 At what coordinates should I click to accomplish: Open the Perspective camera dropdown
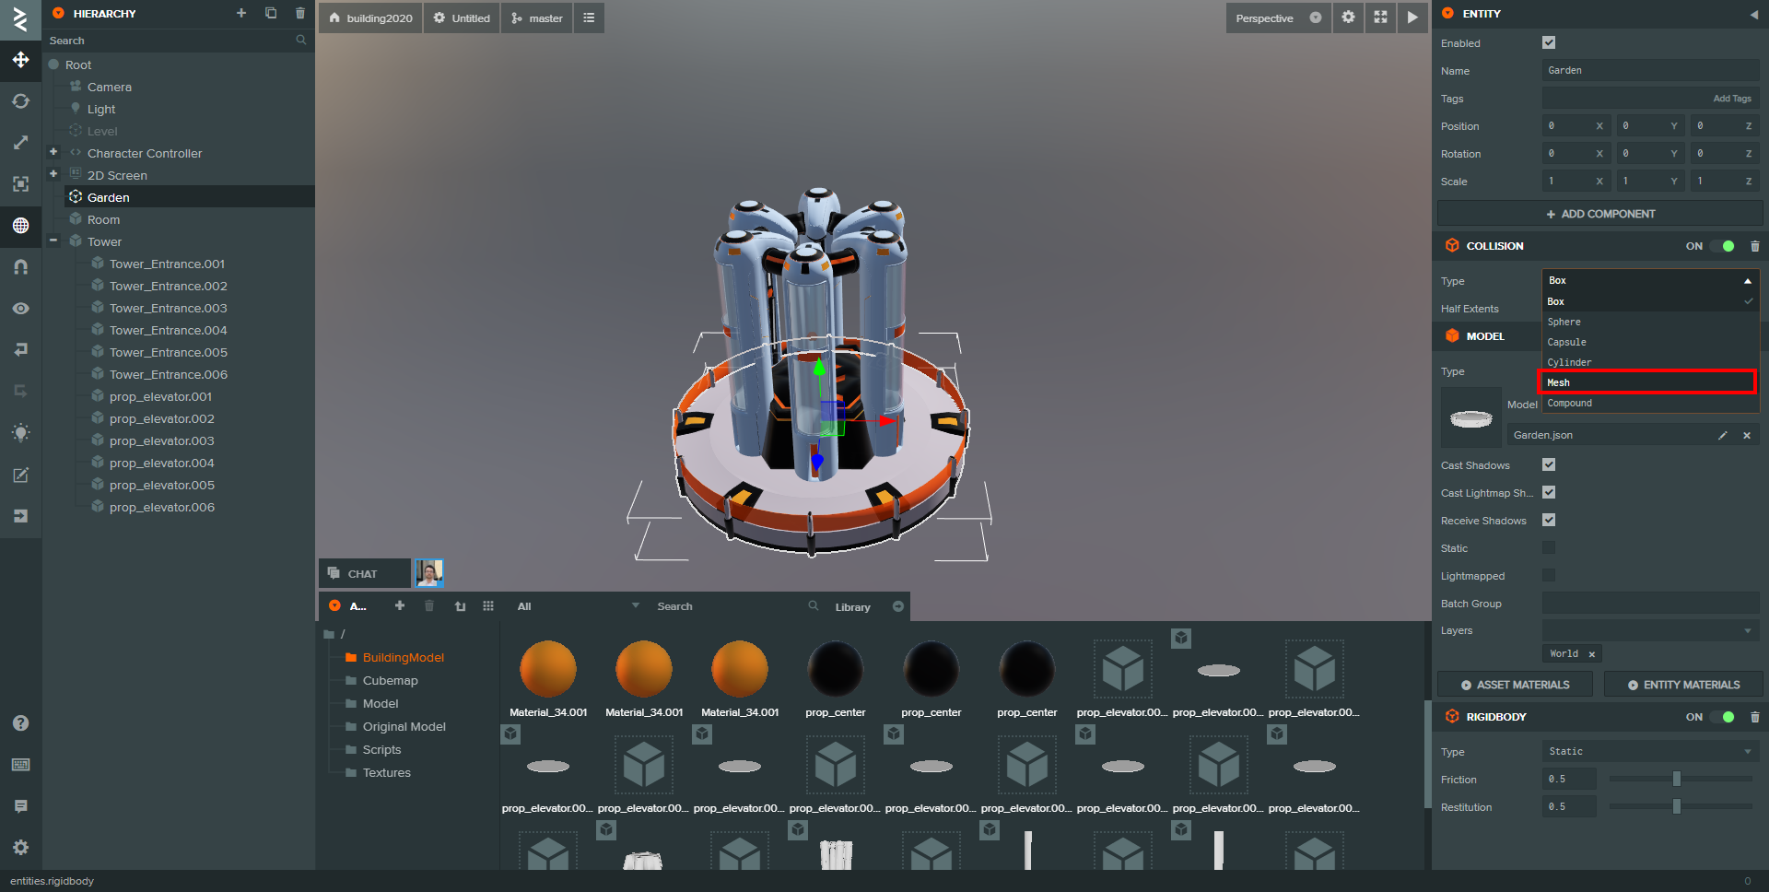pos(1278,18)
